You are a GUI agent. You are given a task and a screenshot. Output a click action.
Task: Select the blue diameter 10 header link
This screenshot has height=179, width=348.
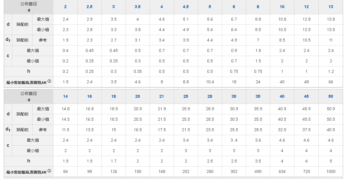(x=282, y=7)
